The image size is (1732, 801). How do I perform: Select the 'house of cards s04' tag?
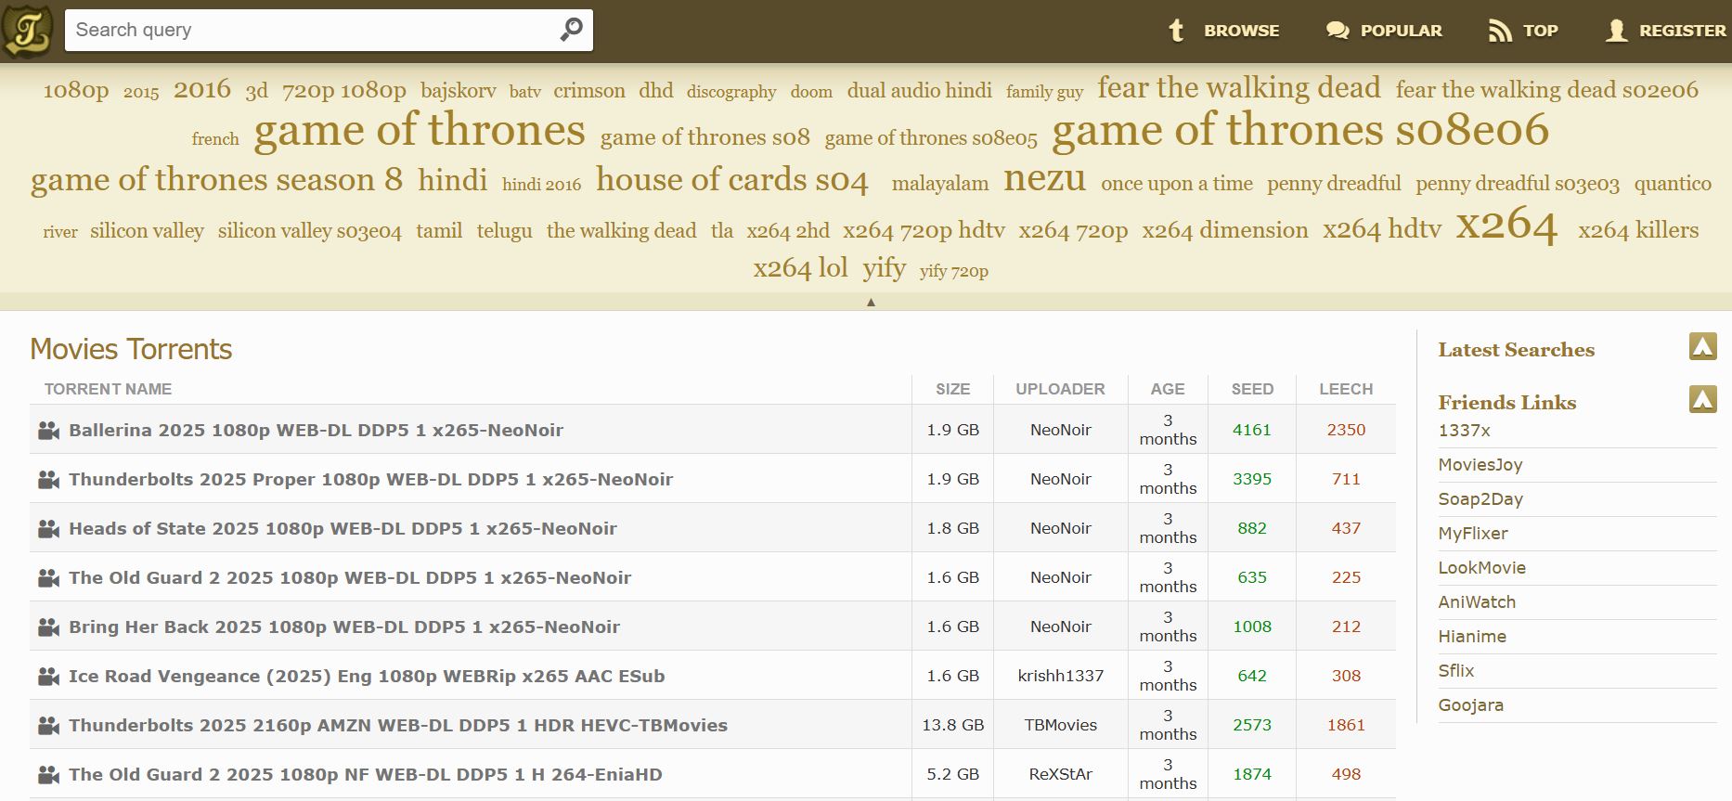point(731,180)
